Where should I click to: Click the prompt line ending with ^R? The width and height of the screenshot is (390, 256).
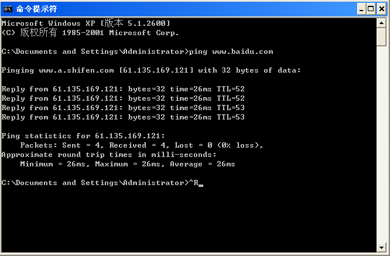[102, 183]
